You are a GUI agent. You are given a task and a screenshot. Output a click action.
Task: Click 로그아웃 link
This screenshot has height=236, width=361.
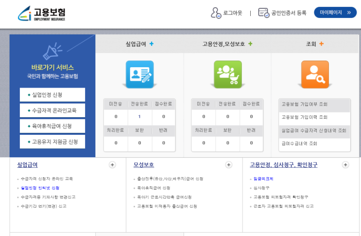(x=233, y=13)
